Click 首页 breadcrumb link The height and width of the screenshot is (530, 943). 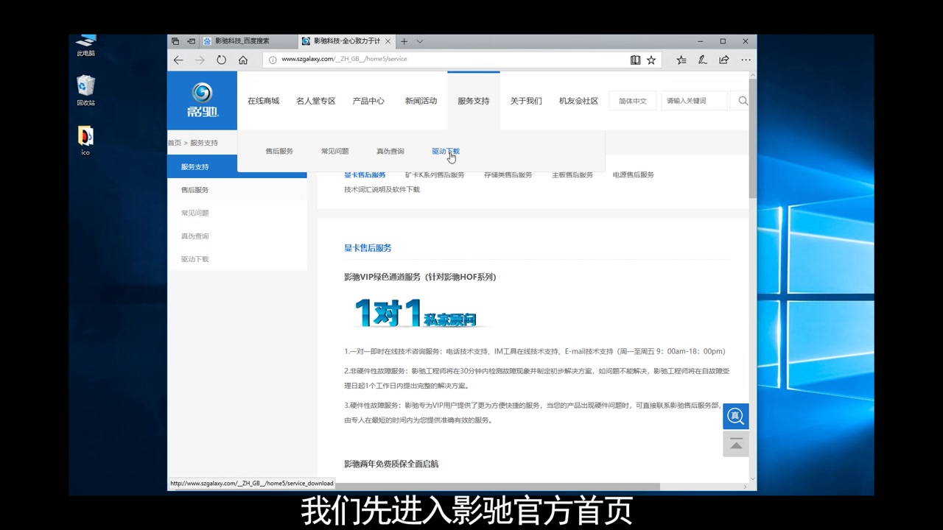174,143
